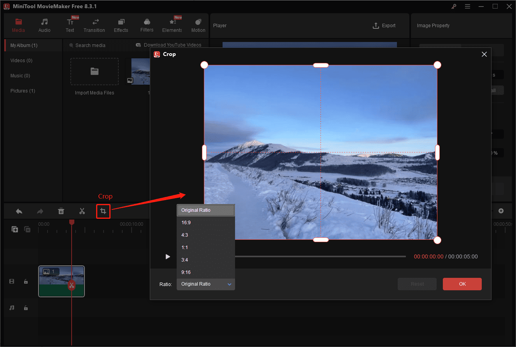This screenshot has height=347, width=516.
Task: Open the Crop tool from the timeline toolbar
Action: [103, 211]
